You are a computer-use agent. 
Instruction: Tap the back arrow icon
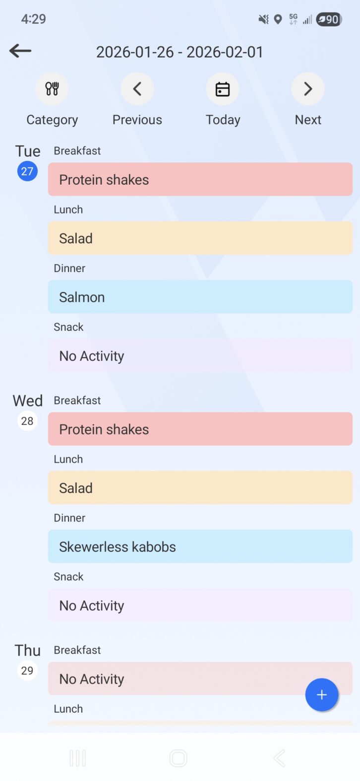pyautogui.click(x=20, y=51)
